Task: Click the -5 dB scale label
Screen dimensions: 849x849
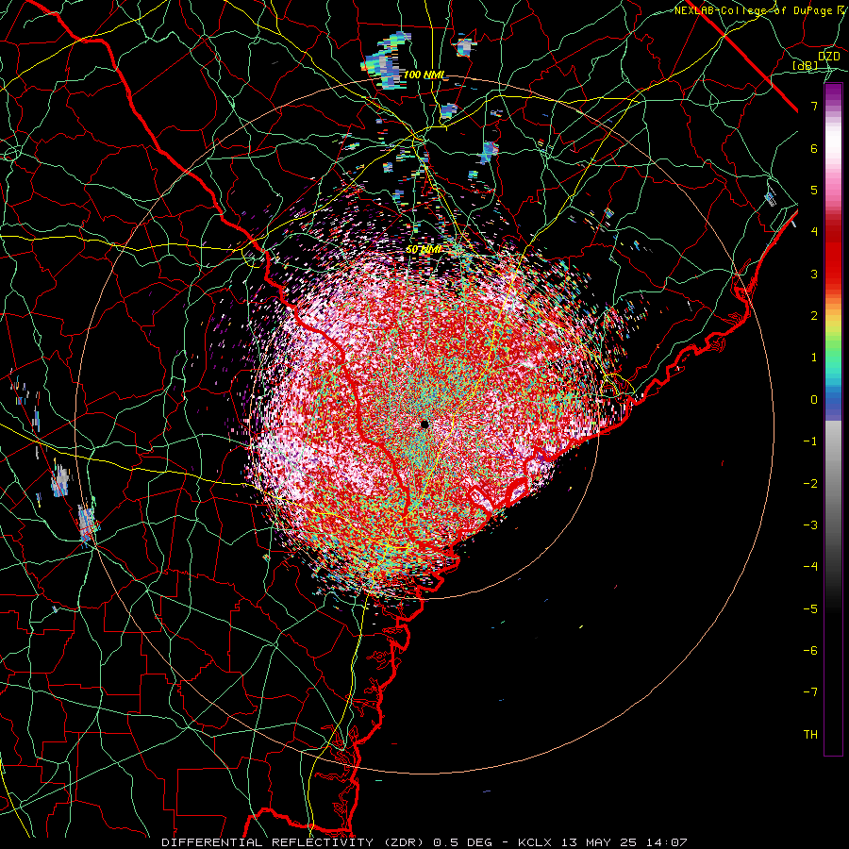Action: pos(810,609)
